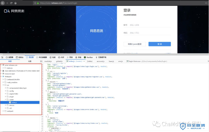Viewport: 209px width, 132px height.
Task: Click the 网易易测 QA logo
Action: click(14, 11)
